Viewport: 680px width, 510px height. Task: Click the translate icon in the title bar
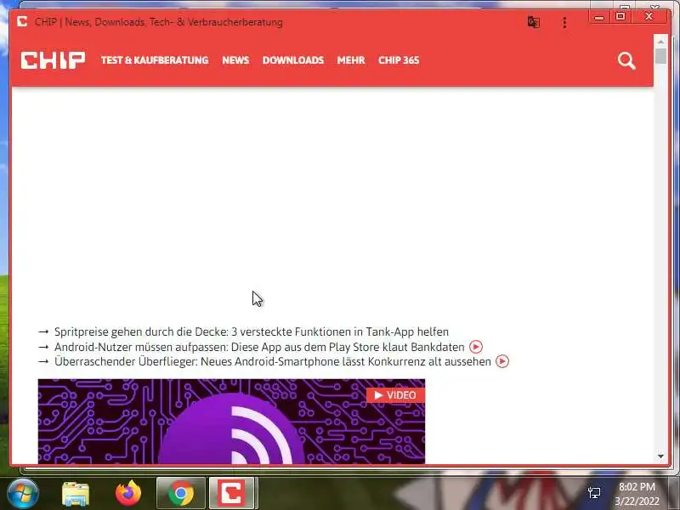click(x=534, y=22)
